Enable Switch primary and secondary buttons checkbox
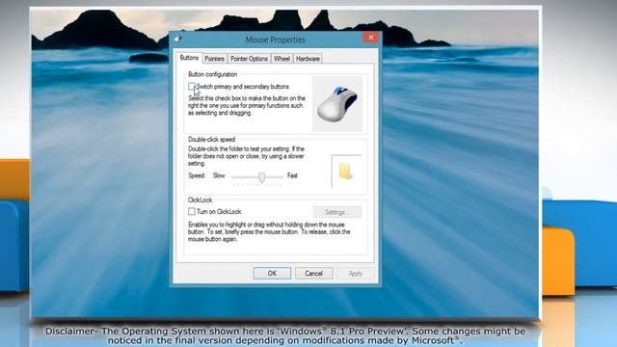617x347 pixels. (191, 86)
